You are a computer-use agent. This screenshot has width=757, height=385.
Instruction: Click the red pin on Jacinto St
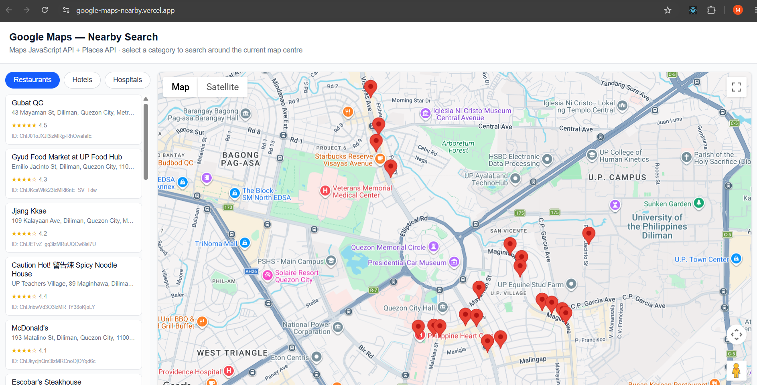click(589, 235)
